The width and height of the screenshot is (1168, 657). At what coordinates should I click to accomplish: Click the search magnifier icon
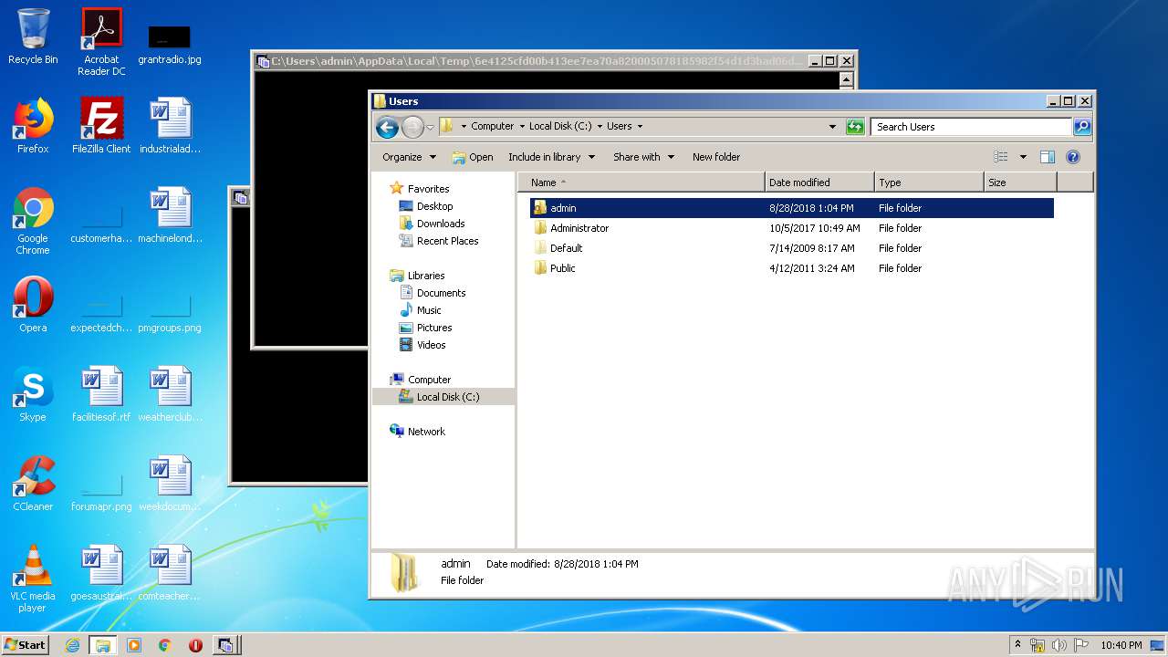click(1082, 127)
